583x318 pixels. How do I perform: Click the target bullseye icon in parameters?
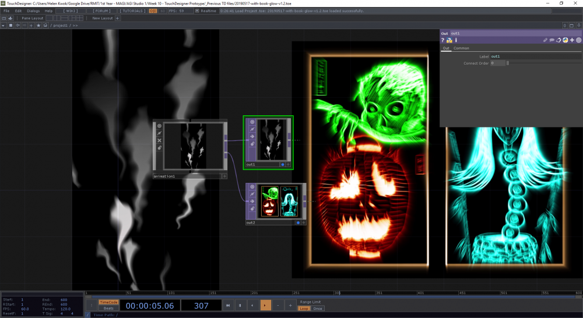click(x=578, y=40)
